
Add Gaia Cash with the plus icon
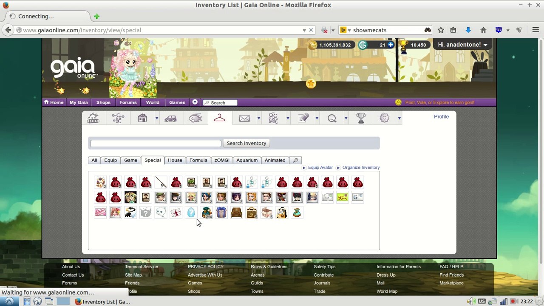click(x=391, y=45)
